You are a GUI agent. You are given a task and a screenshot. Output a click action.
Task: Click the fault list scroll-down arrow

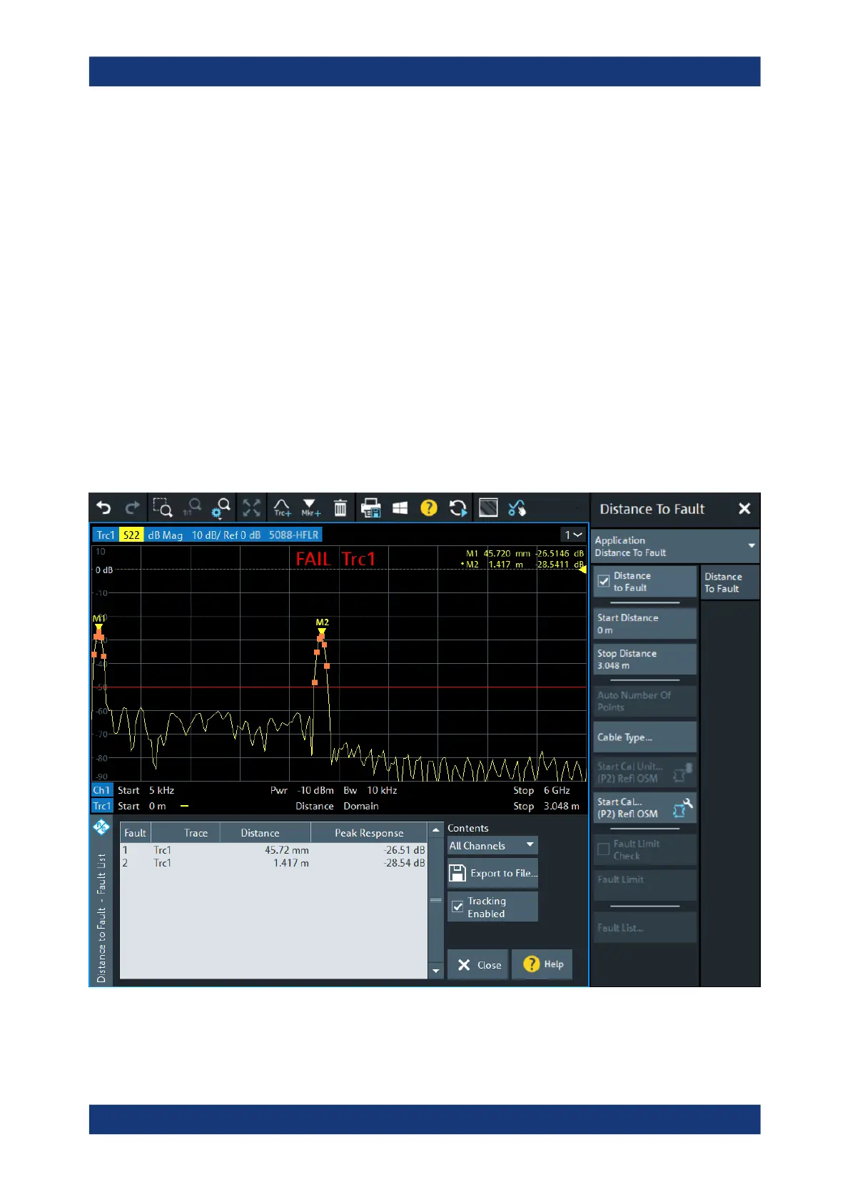click(435, 971)
